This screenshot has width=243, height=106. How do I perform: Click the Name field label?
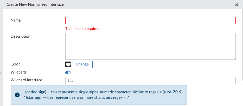[15, 20]
